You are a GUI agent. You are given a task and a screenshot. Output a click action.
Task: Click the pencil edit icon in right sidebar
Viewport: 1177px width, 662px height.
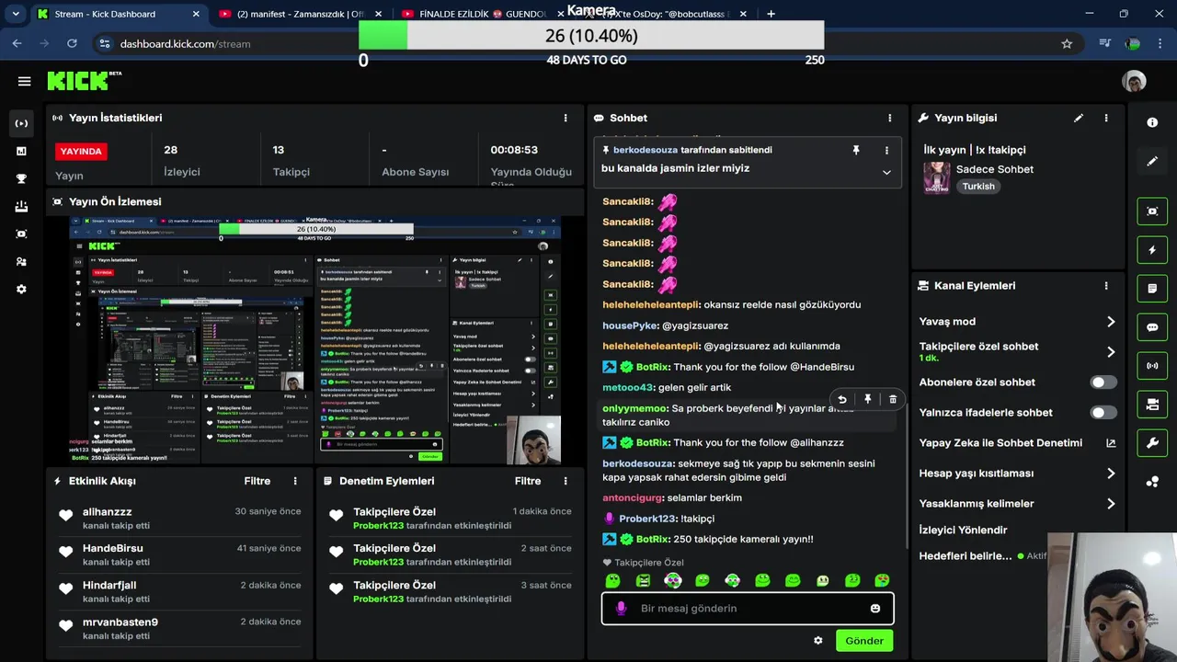pyautogui.click(x=1152, y=161)
